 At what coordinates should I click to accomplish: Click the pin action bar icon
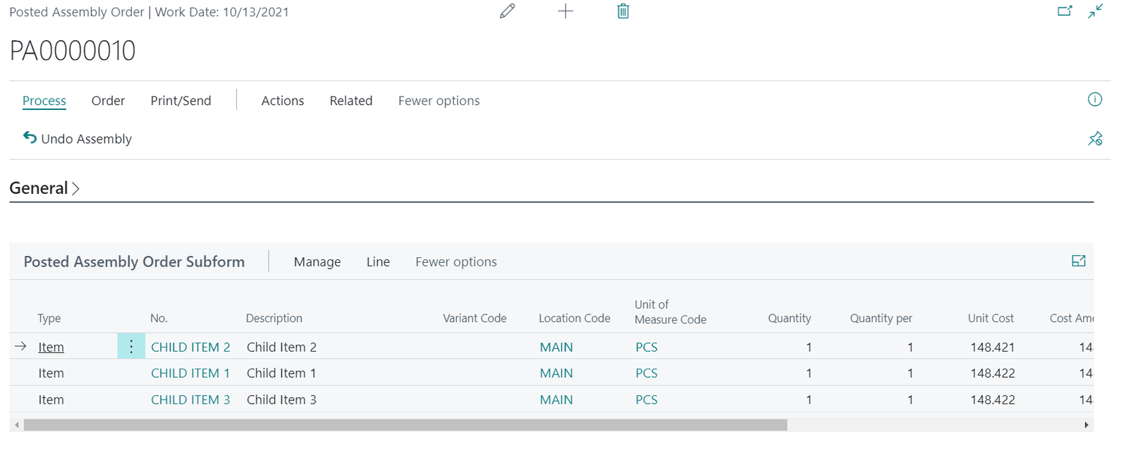[1095, 139]
